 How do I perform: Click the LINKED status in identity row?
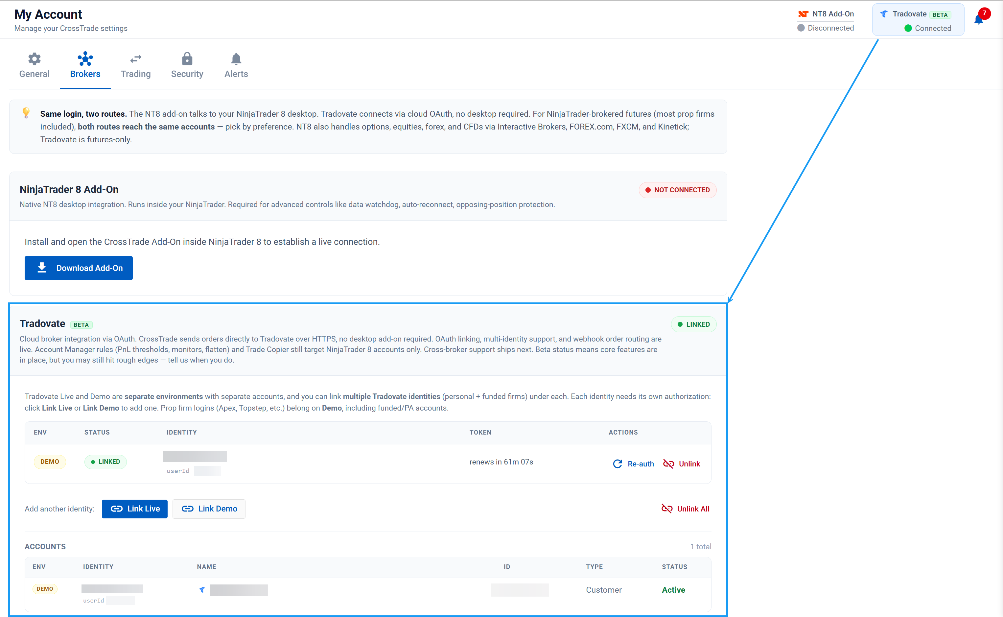pyautogui.click(x=105, y=462)
